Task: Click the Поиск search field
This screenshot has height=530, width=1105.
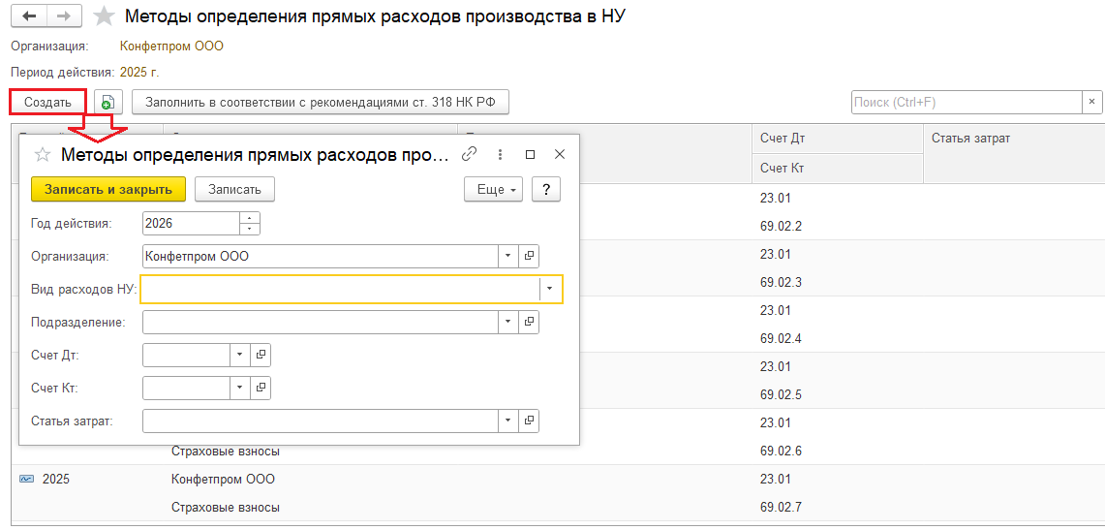Action: [965, 103]
